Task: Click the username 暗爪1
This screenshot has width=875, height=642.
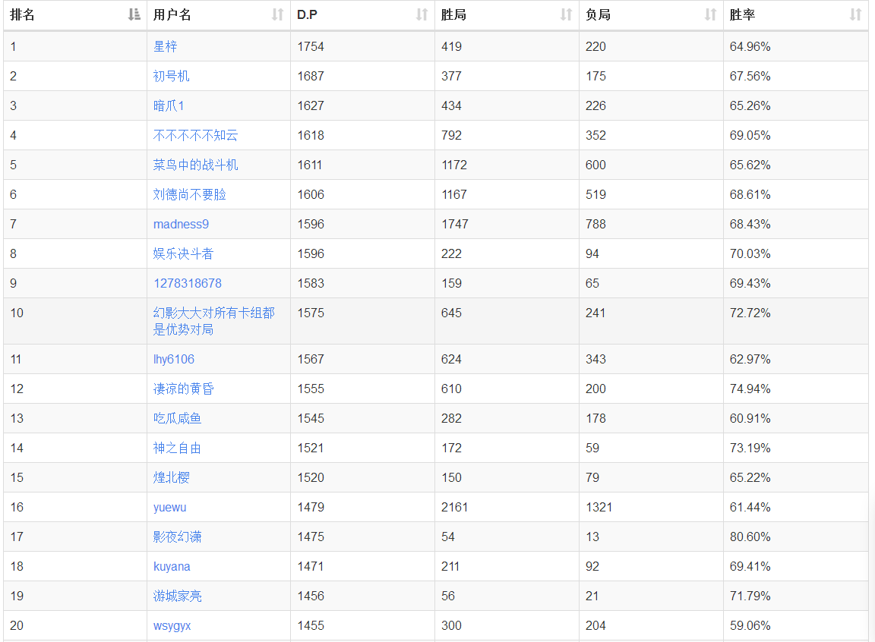Action: 169,105
